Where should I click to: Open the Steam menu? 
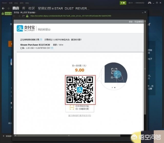(4, 3)
